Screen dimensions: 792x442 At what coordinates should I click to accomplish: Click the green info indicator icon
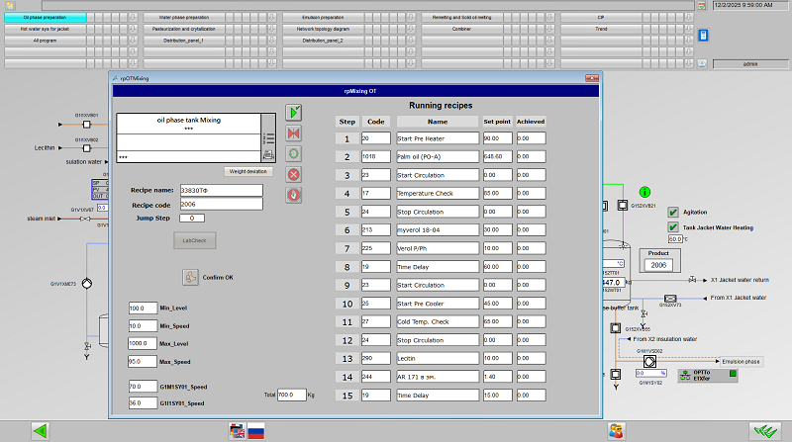pyautogui.click(x=644, y=191)
